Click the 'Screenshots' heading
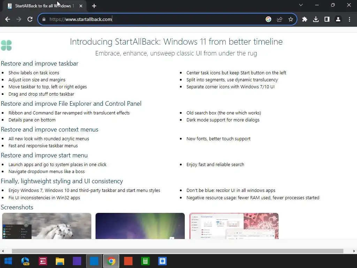 tap(17, 207)
